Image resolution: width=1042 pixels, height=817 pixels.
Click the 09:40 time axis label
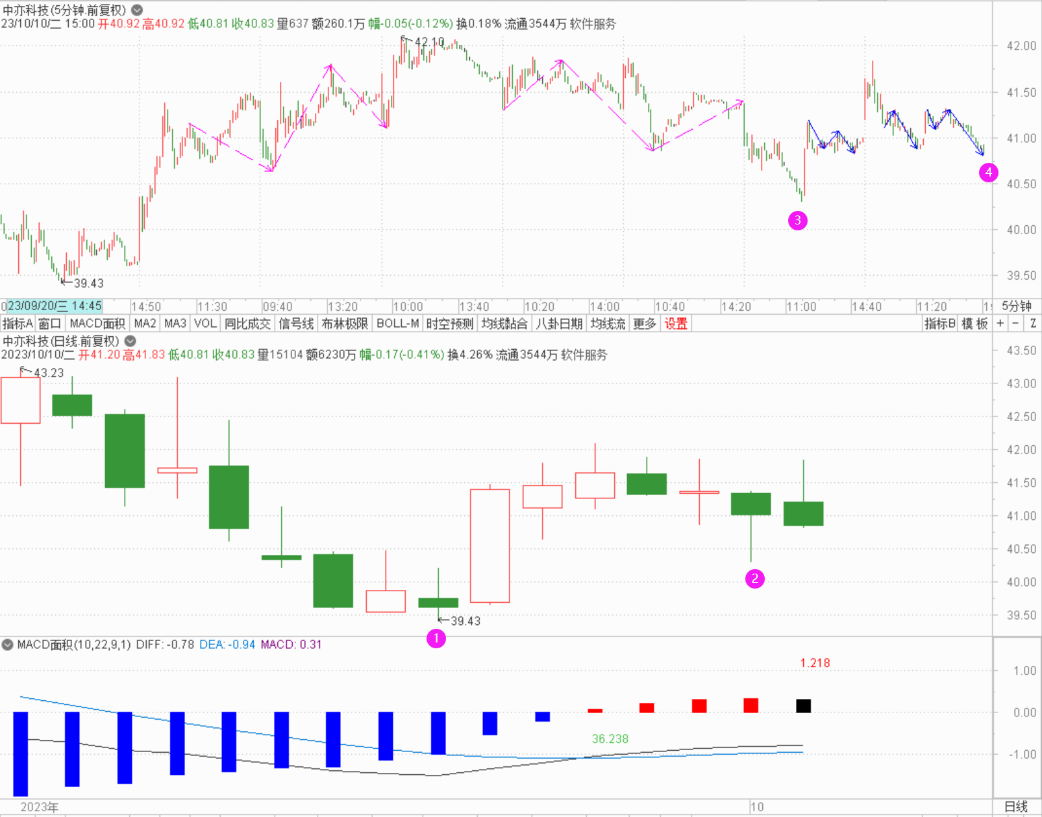[278, 306]
